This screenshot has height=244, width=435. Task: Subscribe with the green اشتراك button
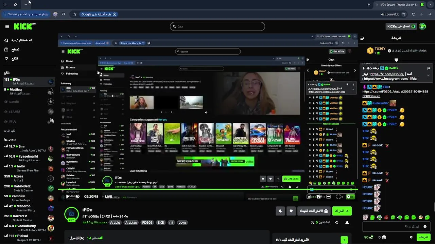point(342,211)
